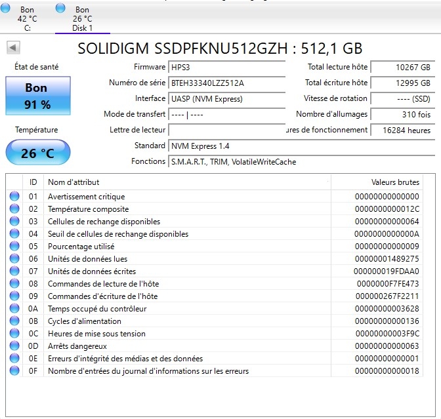This screenshot has width=441, height=419.
Task: Click the ID cell 0A
Action: tap(33, 309)
